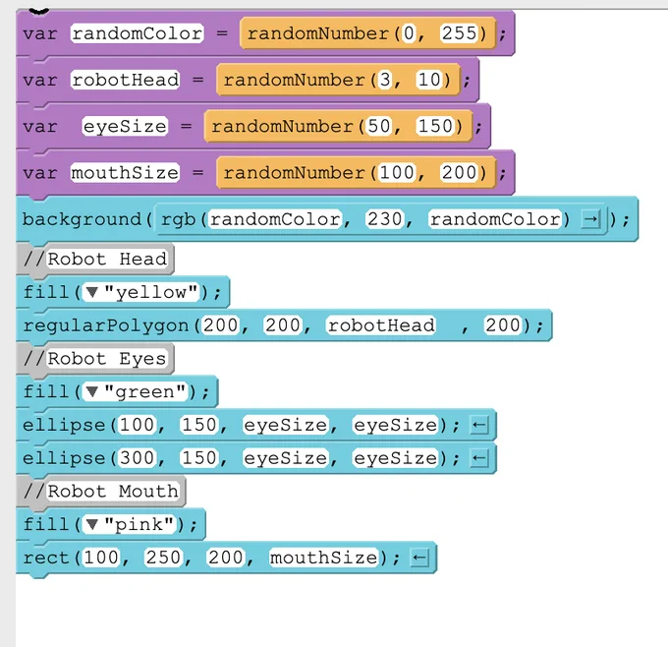Select the eyeSize variable name field
Viewport: 668px width, 647px height.
pyautogui.click(x=125, y=126)
